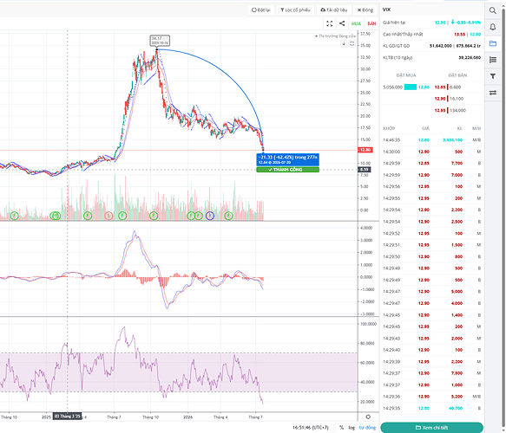Click the 40,700 trade volume at 14:29:35

tap(456, 408)
